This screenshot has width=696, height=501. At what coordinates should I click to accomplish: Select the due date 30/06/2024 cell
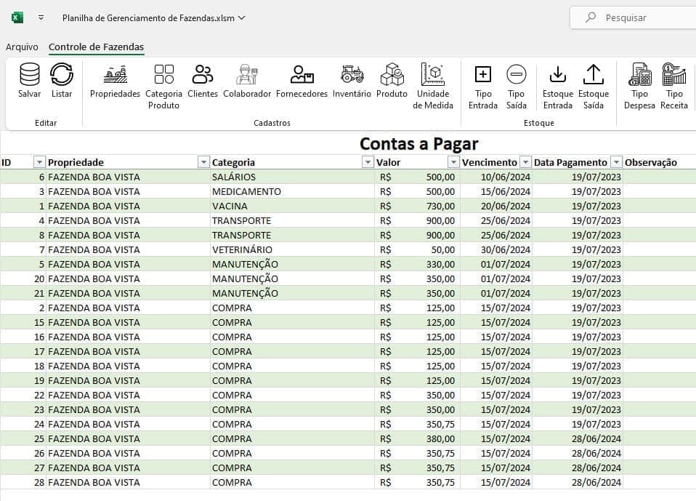click(x=496, y=249)
